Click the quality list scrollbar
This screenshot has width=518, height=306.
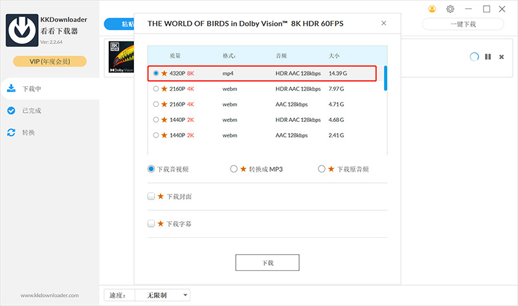coord(386,78)
